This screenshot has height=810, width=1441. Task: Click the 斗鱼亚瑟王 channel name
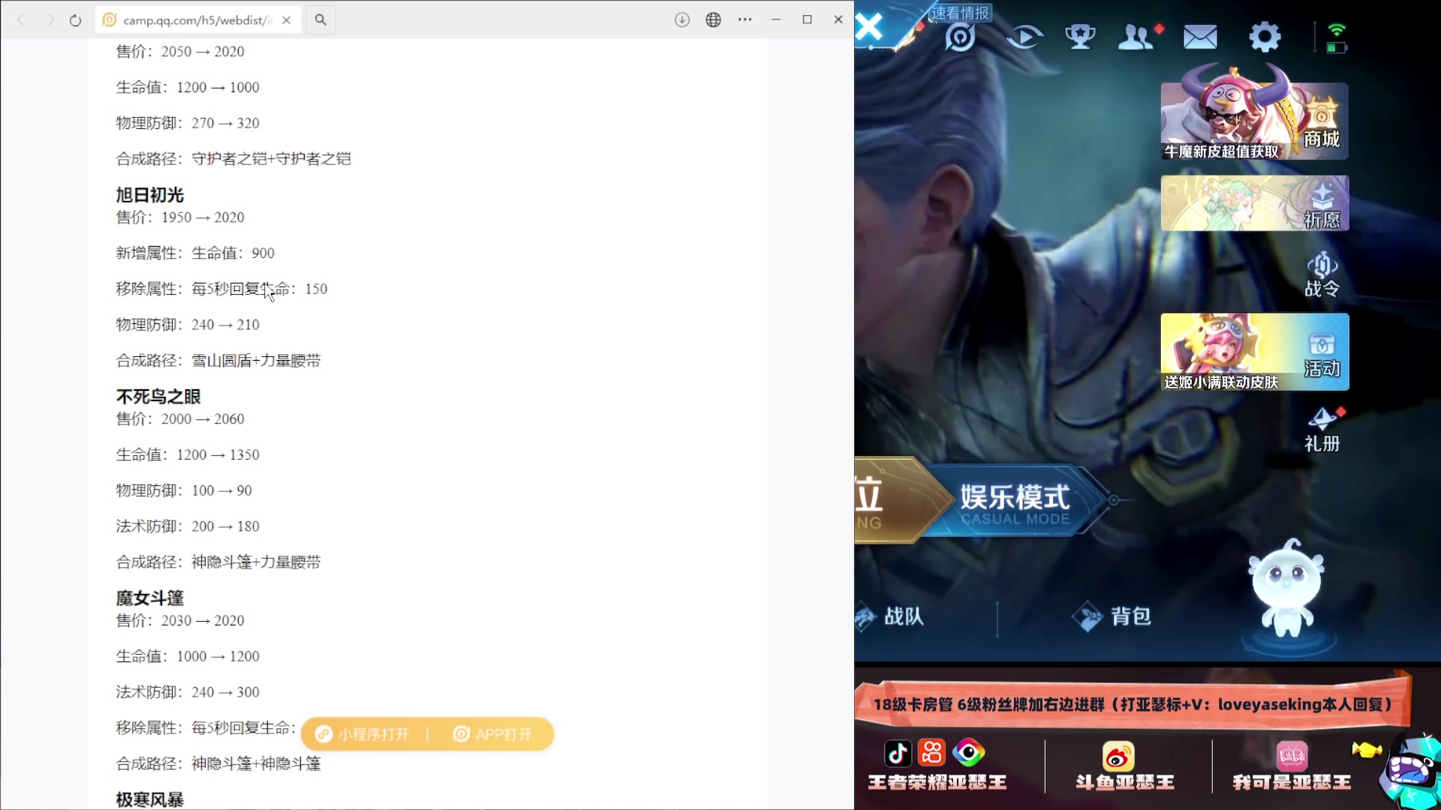(x=1124, y=782)
